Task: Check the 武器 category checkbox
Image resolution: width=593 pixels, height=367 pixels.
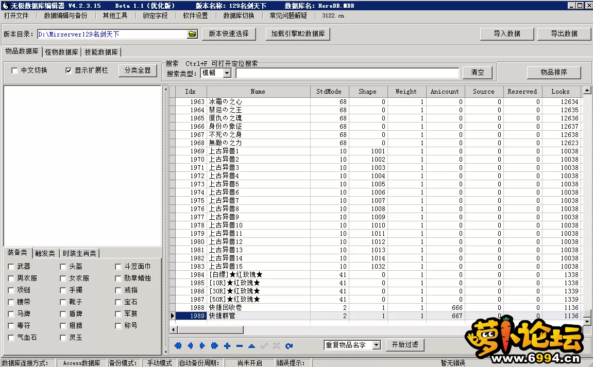Action: tap(11, 267)
